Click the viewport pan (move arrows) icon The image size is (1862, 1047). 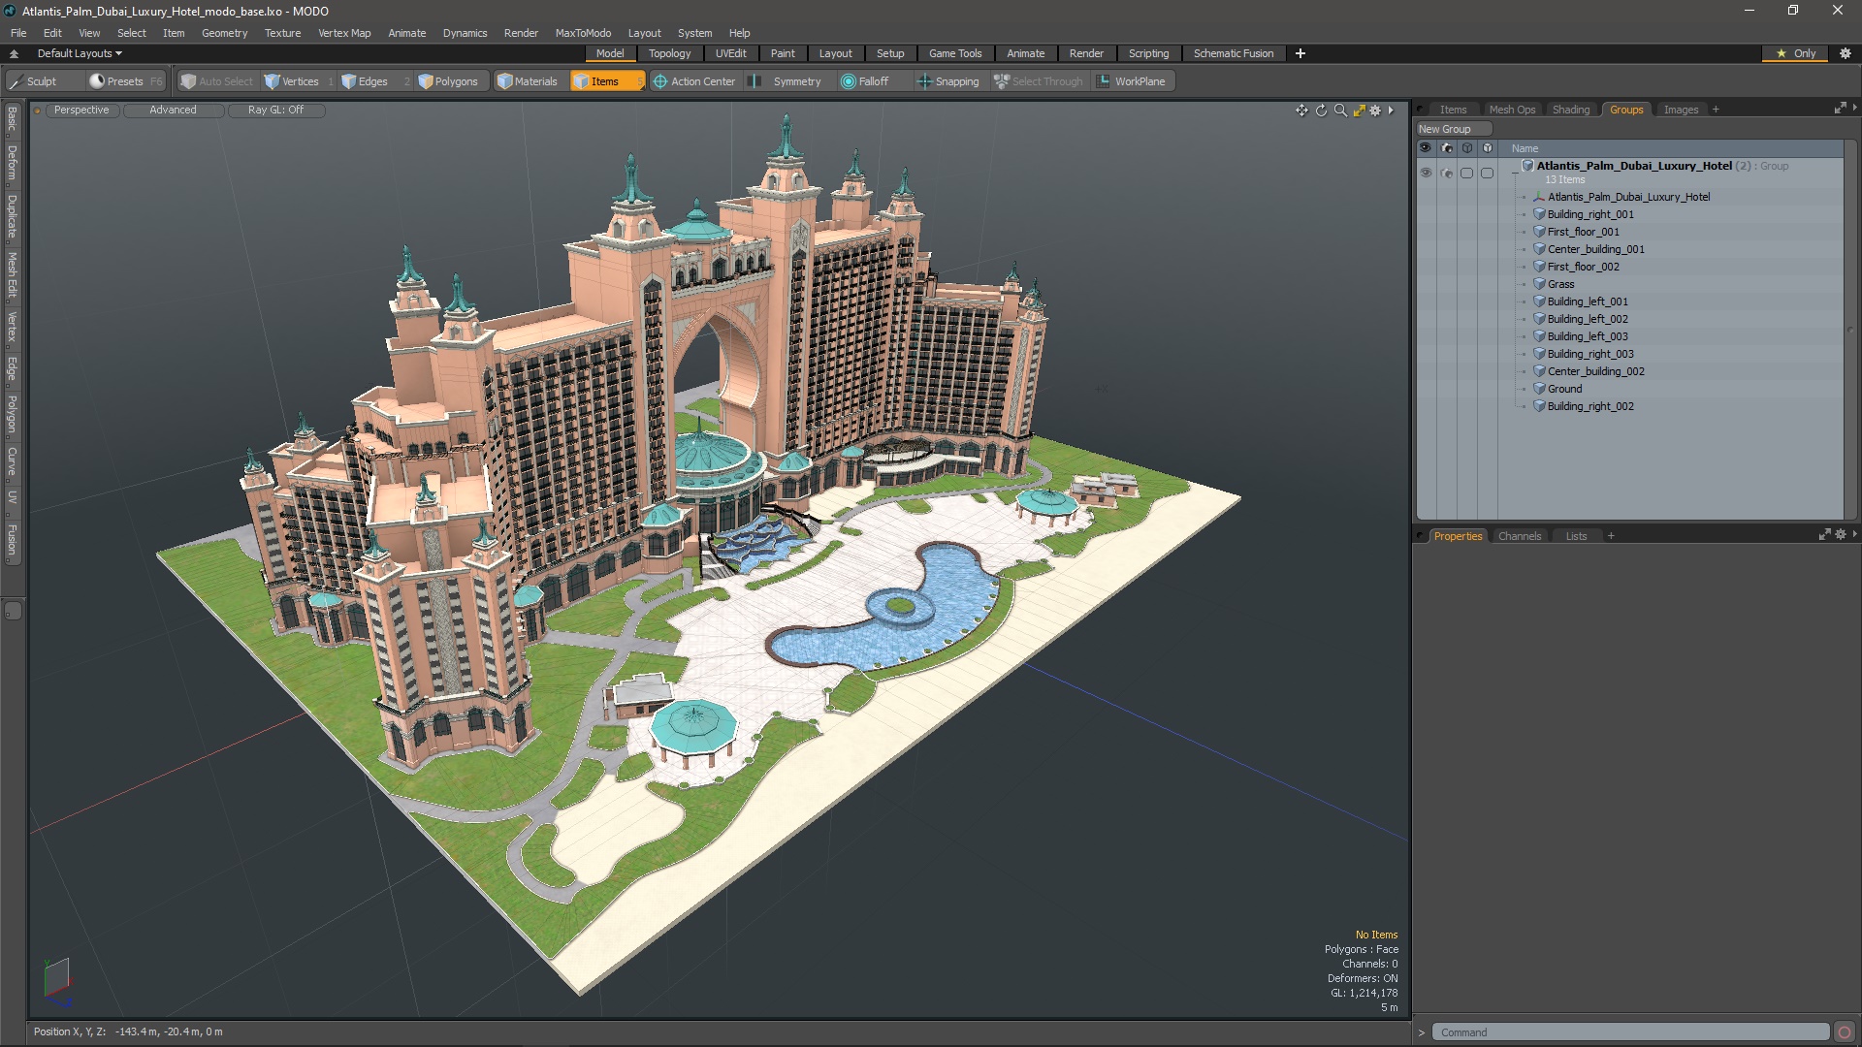pos(1301,111)
